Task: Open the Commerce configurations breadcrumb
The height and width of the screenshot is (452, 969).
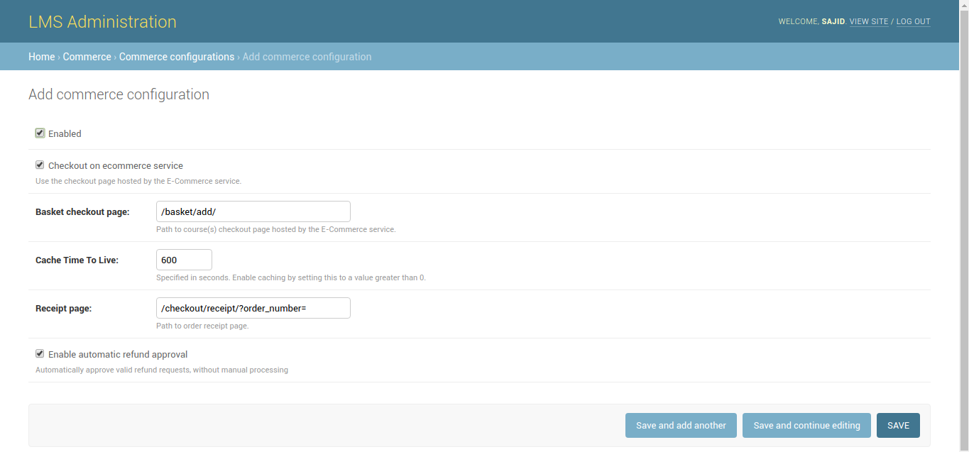Action: click(176, 56)
